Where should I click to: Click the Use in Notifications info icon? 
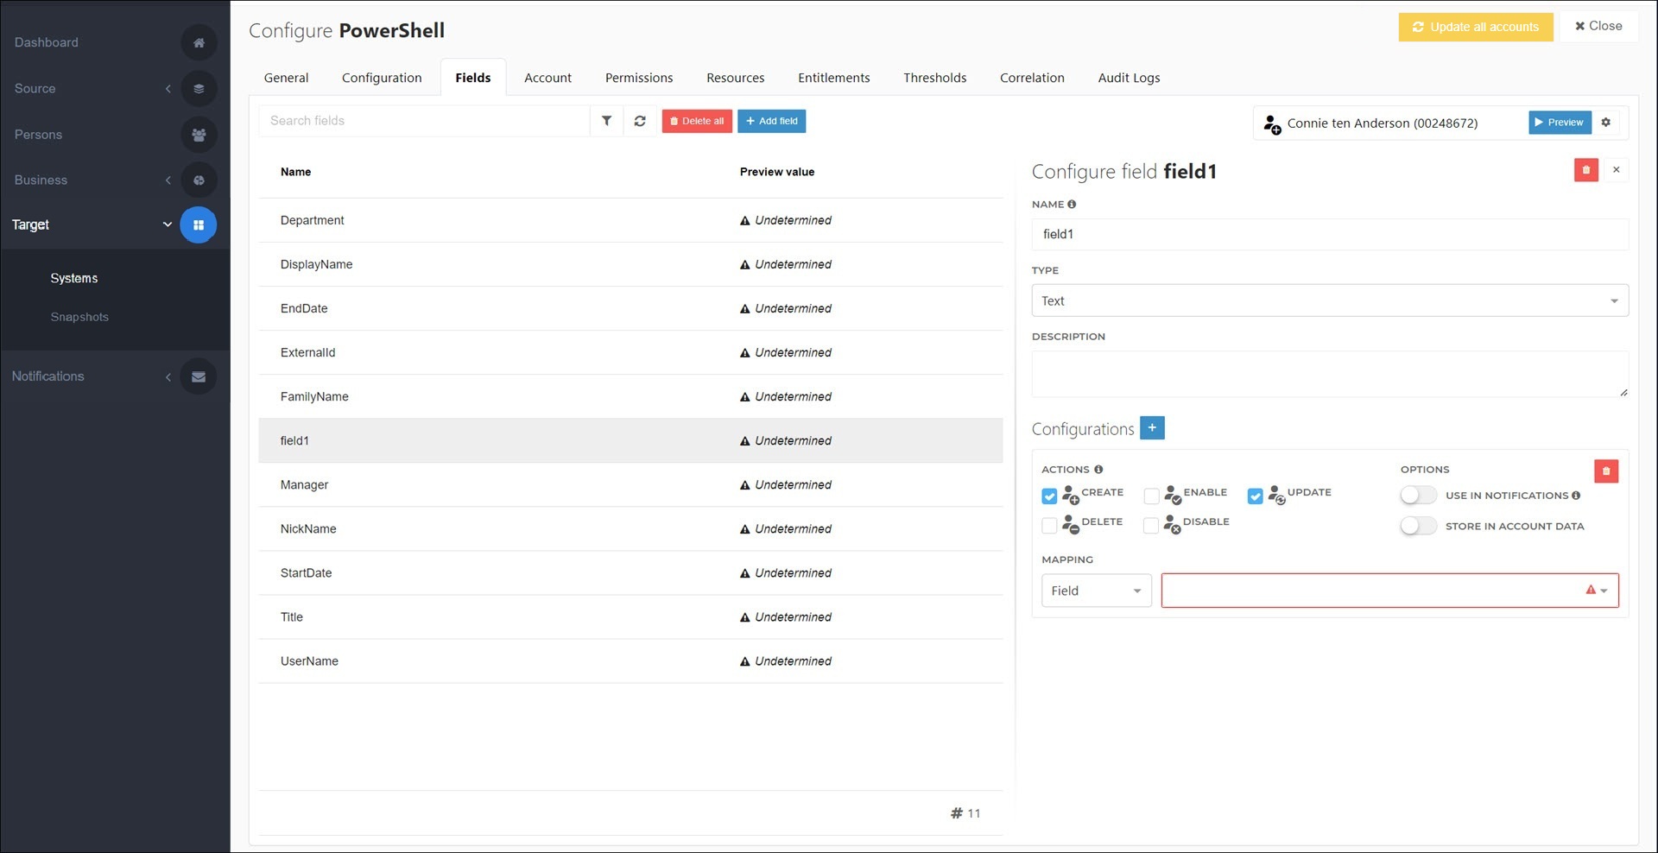point(1576,496)
